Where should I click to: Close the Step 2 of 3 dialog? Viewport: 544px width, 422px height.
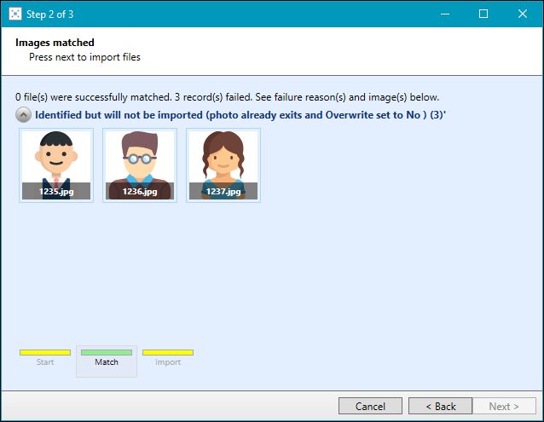pos(523,14)
